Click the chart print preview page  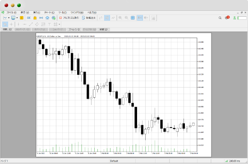124,95
